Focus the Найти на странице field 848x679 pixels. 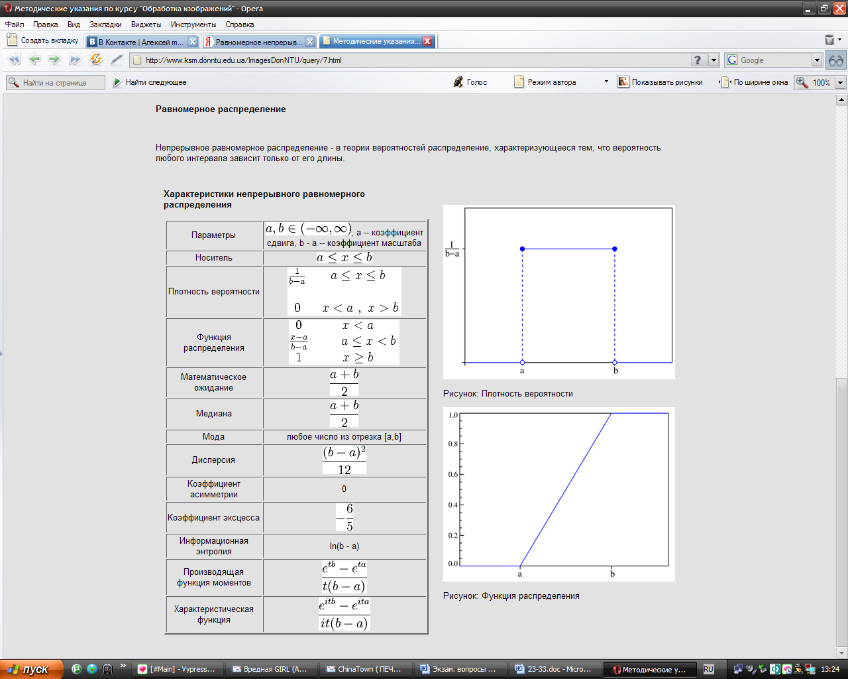pyautogui.click(x=56, y=83)
